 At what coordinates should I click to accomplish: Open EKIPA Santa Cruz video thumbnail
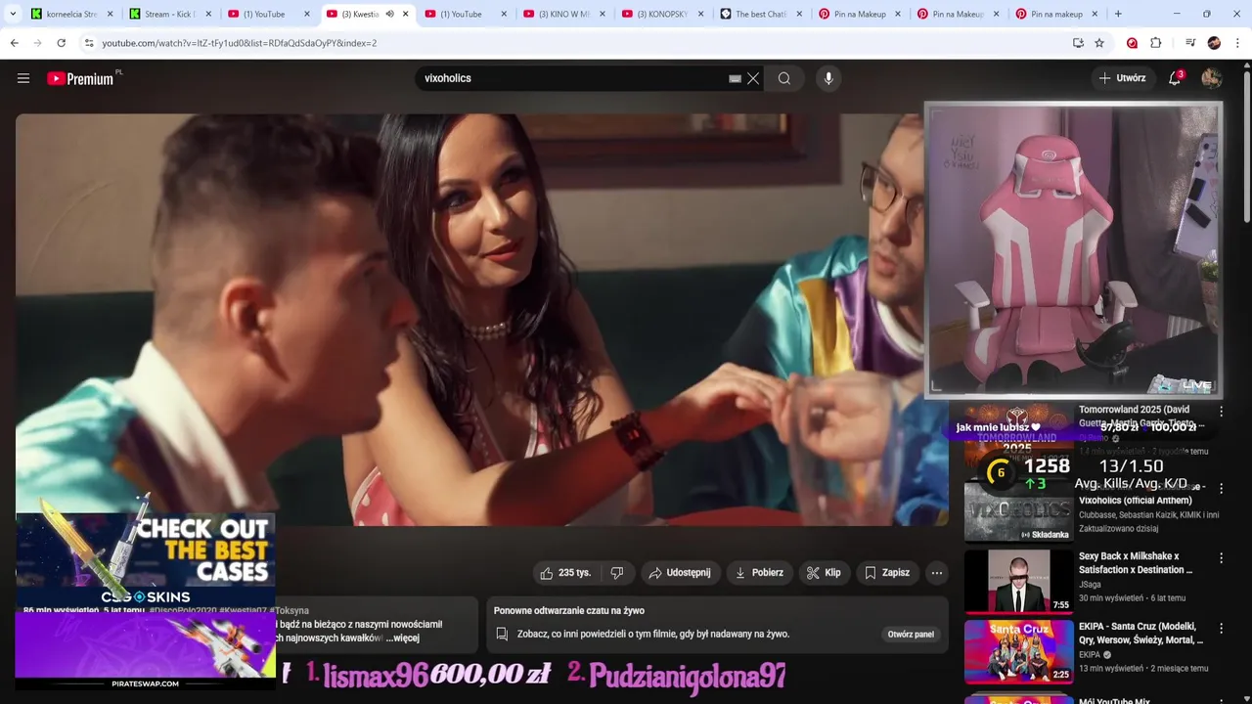[1018, 652]
